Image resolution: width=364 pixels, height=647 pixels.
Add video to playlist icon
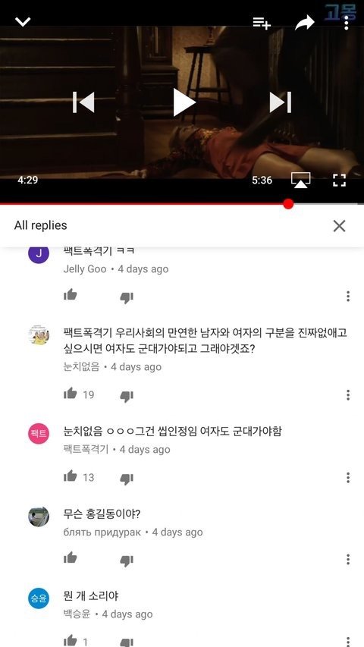point(262,23)
